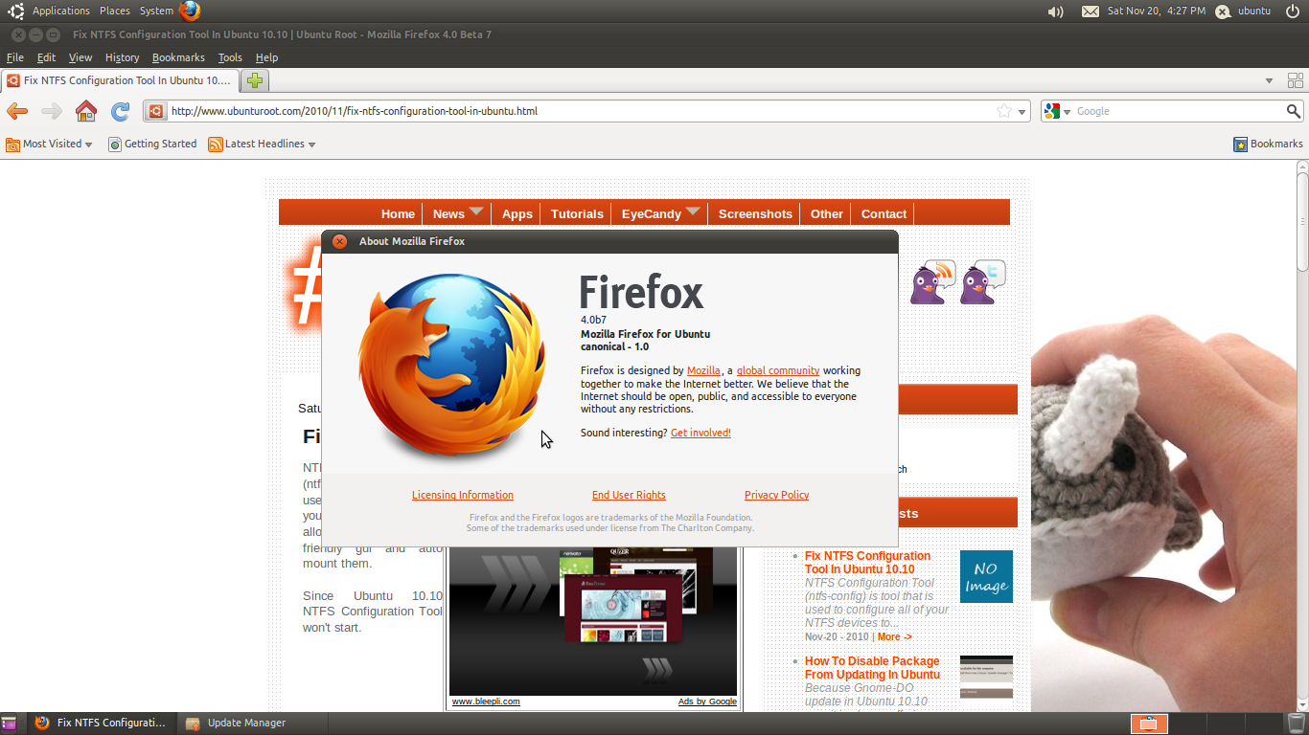Open the Tools menu

pos(230,57)
